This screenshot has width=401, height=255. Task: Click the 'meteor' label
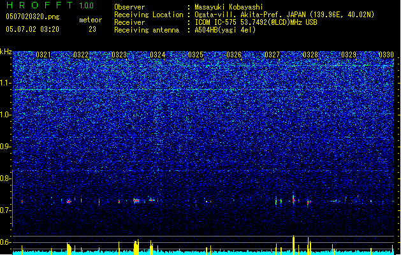91,20
